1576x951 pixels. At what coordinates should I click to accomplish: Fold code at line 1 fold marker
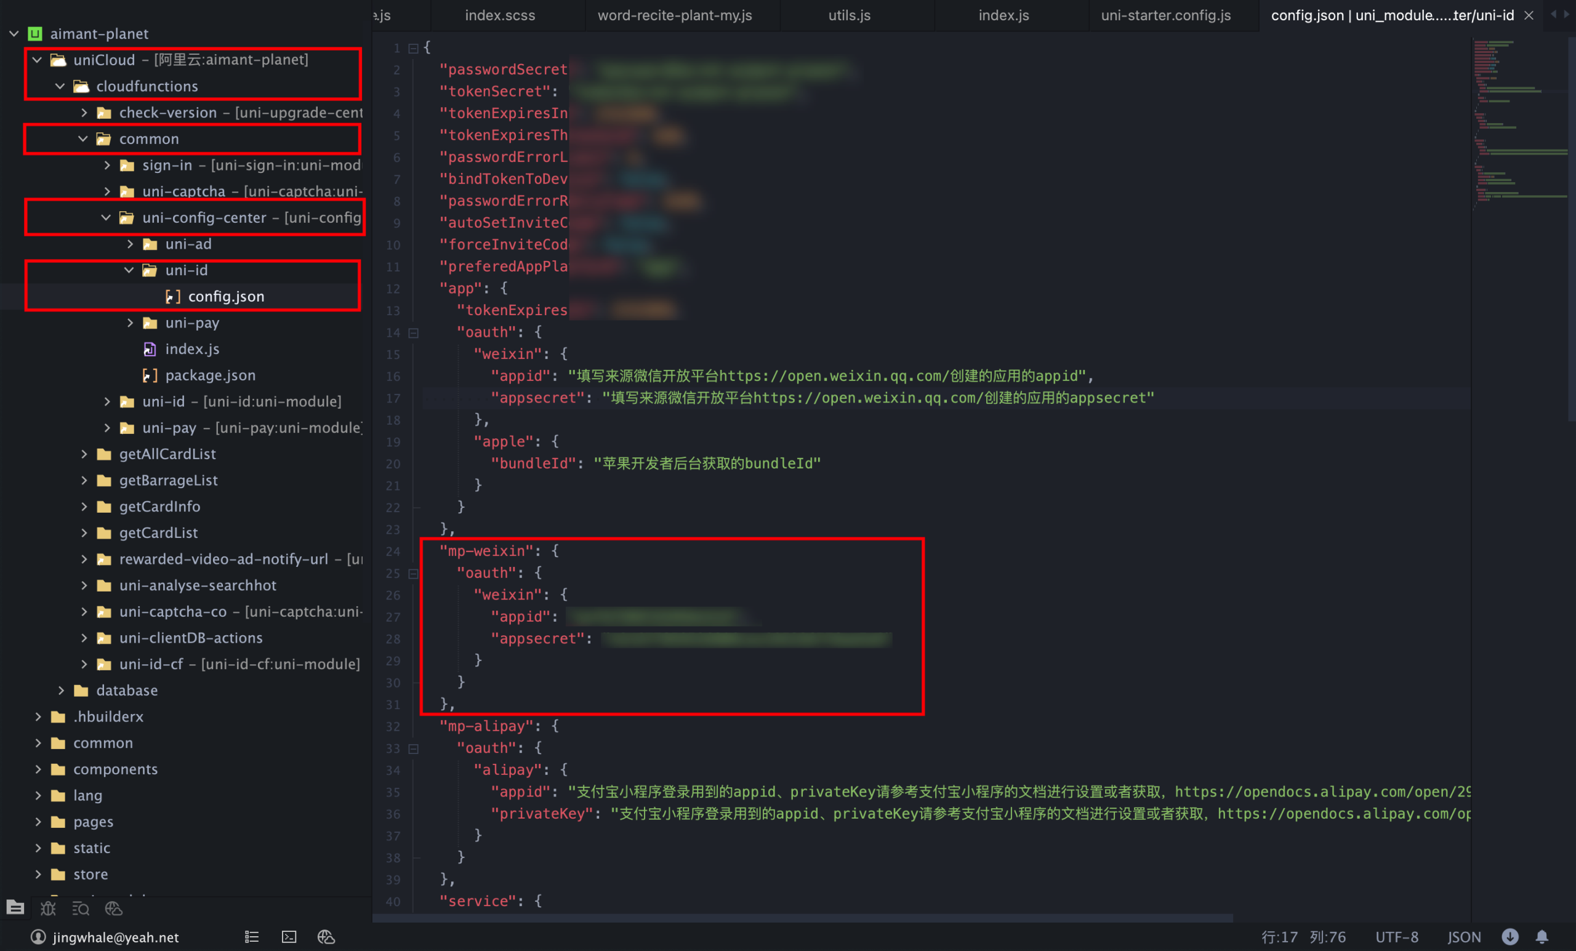414,48
